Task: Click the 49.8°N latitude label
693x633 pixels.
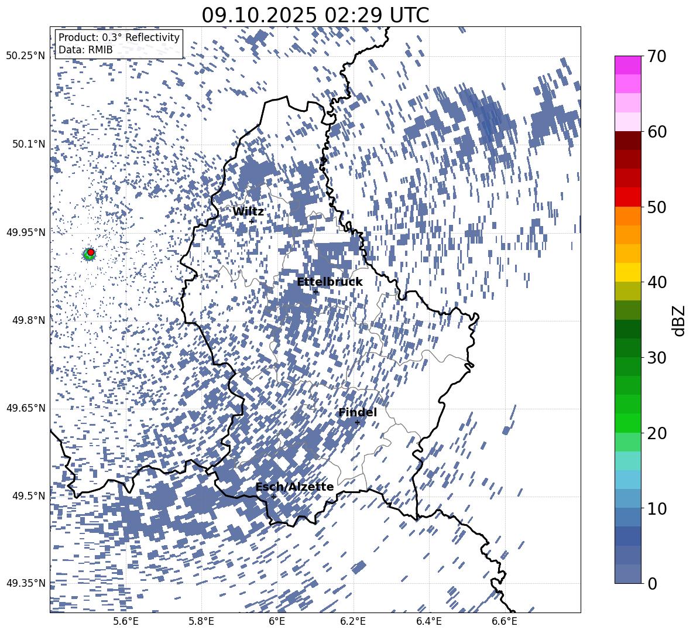Action: 28,320
